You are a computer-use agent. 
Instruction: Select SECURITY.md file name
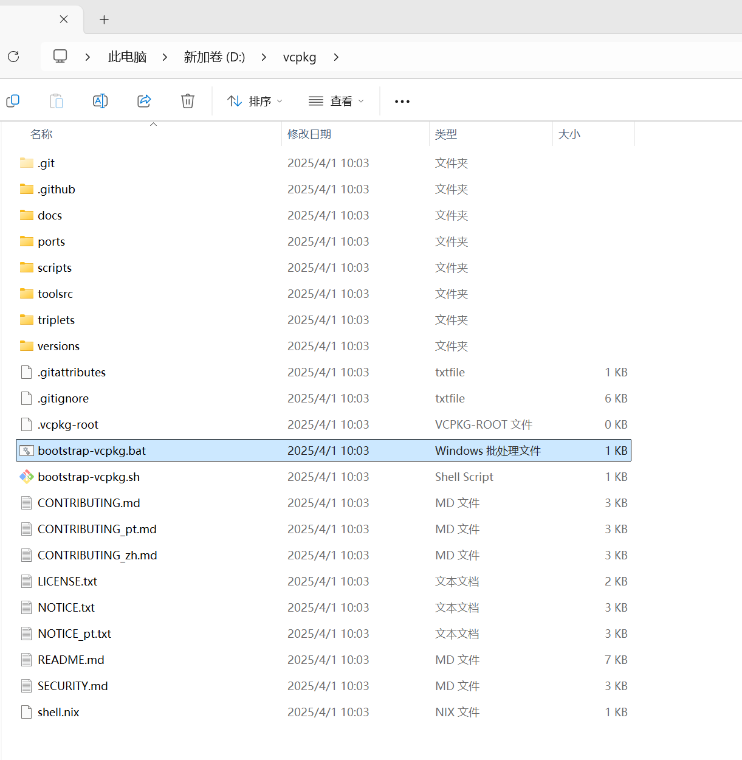coord(73,686)
